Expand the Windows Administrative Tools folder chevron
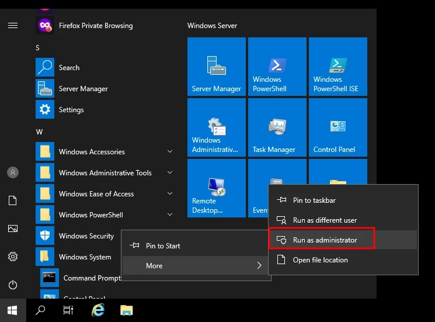The height and width of the screenshot is (322, 435). tap(170, 173)
